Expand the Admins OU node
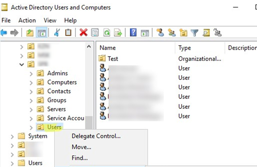The width and height of the screenshot is (257, 167). [x=31, y=74]
